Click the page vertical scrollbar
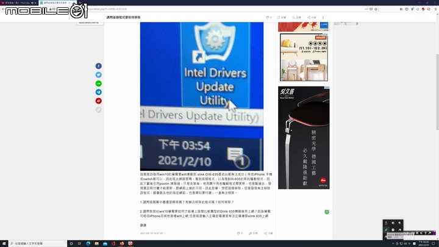Image resolution: width=439 pixels, height=247 pixels. [x=437, y=92]
